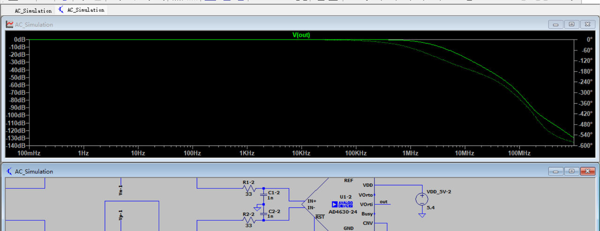Select the R1-2 resistor label
The height and width of the screenshot is (231, 600).
click(248, 182)
